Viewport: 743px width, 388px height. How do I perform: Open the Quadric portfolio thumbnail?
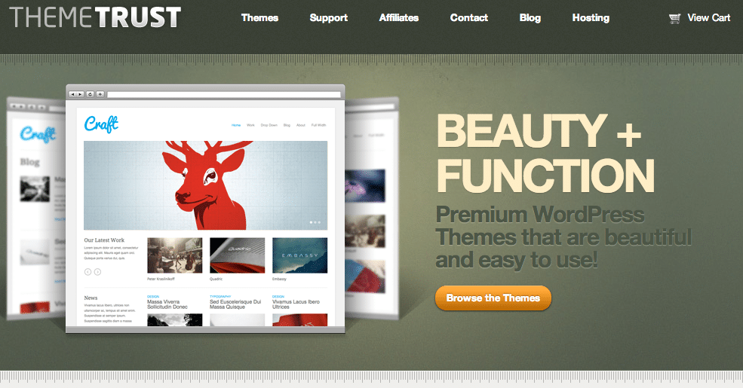tap(238, 255)
